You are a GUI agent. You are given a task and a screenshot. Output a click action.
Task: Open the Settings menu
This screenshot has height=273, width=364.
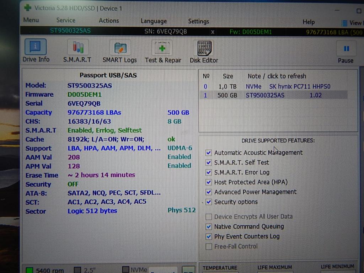point(198,21)
